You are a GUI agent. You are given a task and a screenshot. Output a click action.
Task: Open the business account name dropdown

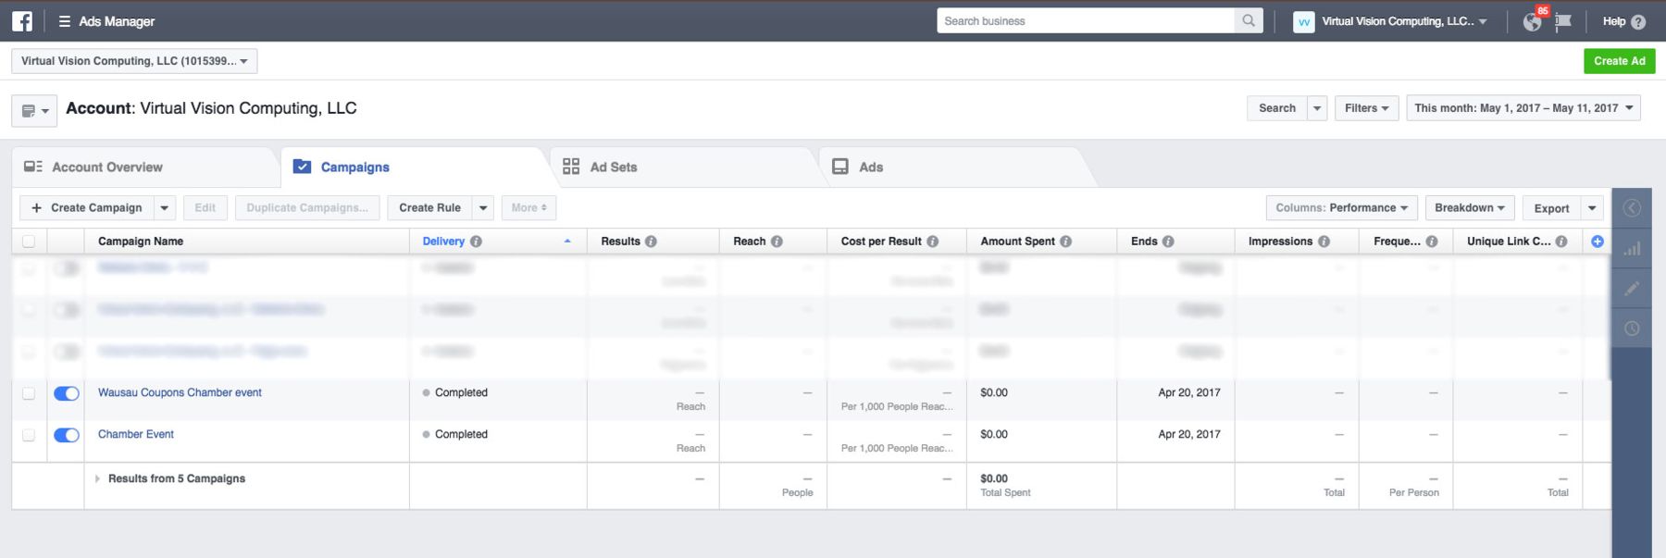1404,21
